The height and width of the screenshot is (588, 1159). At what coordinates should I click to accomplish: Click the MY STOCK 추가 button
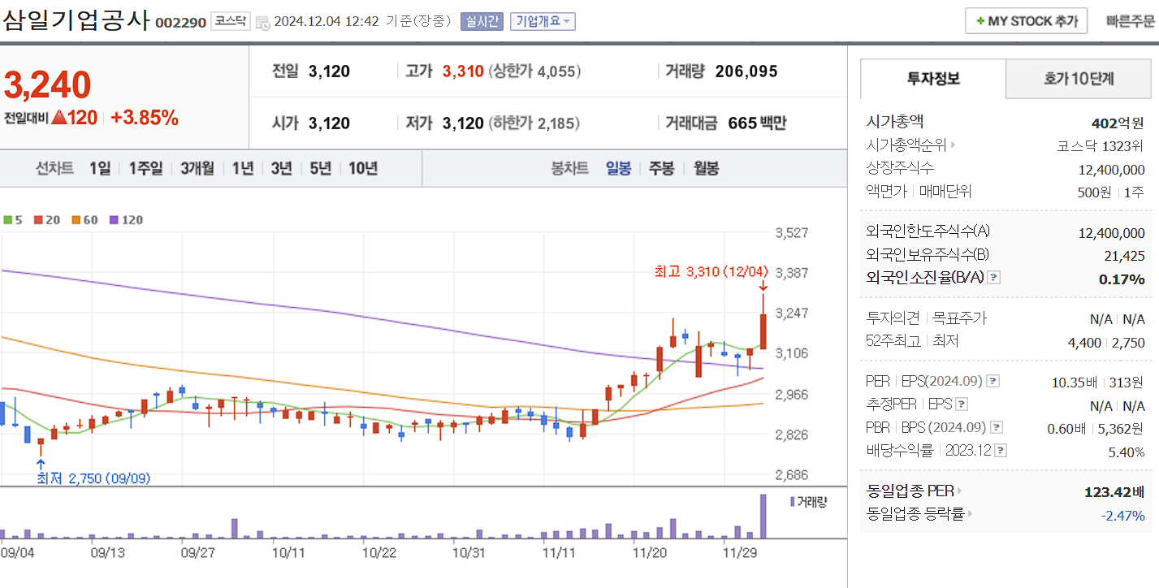click(x=1026, y=21)
